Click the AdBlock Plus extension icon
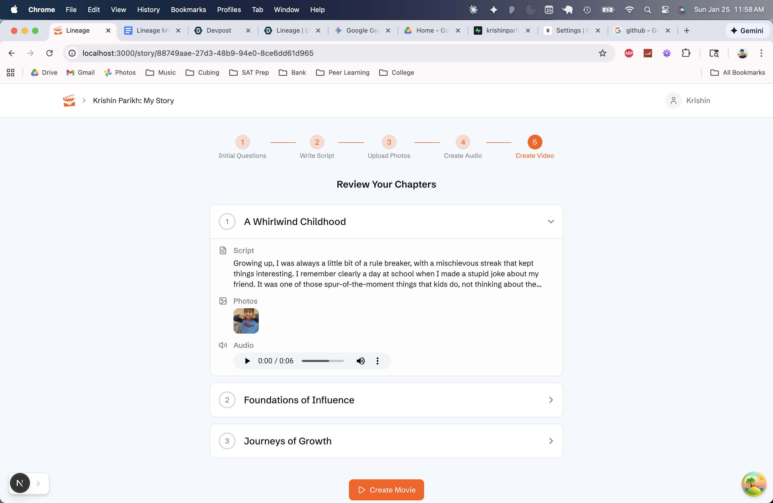This screenshot has width=773, height=503. (x=629, y=53)
